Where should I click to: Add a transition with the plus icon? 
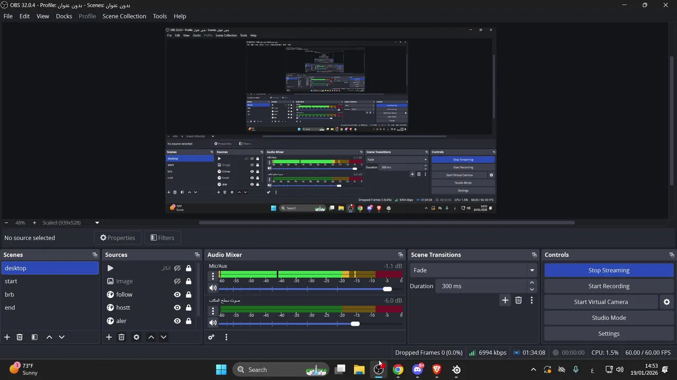(505, 300)
